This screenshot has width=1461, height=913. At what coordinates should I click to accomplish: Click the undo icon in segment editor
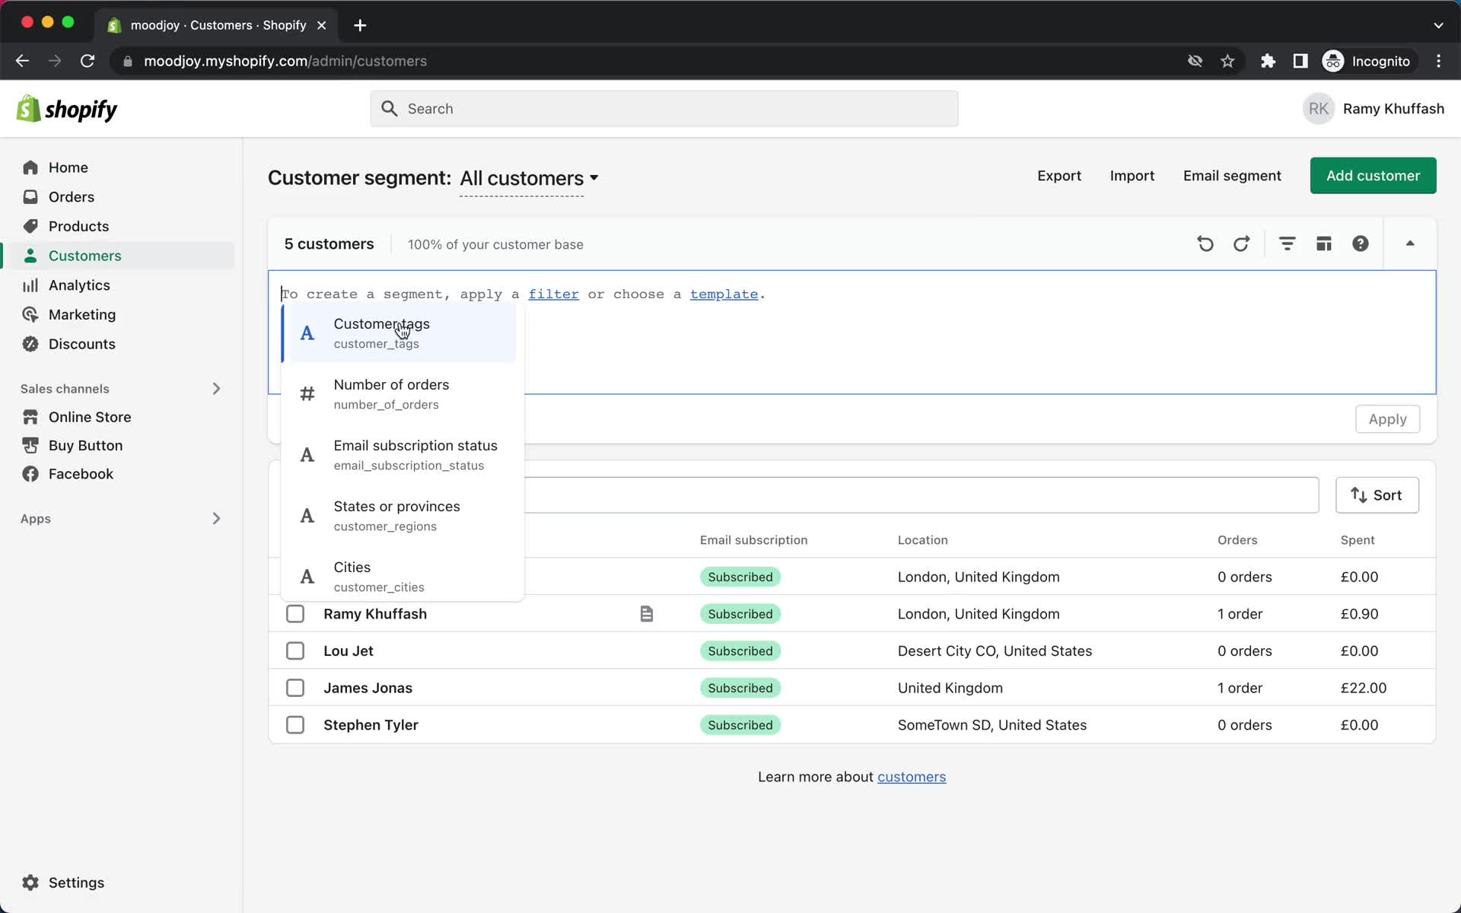[x=1205, y=243]
